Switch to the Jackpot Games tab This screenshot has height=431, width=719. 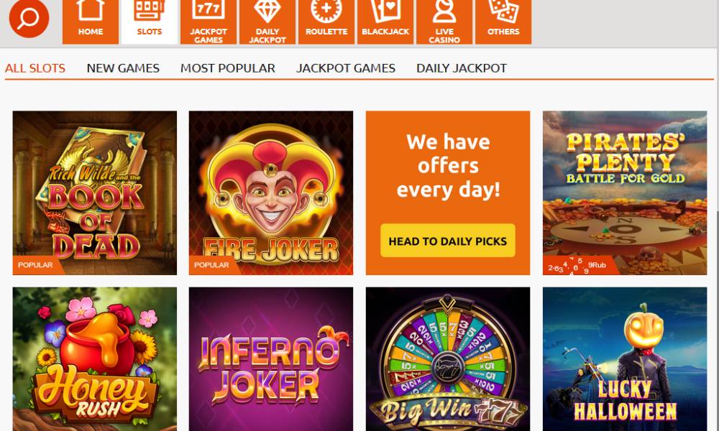tap(346, 68)
